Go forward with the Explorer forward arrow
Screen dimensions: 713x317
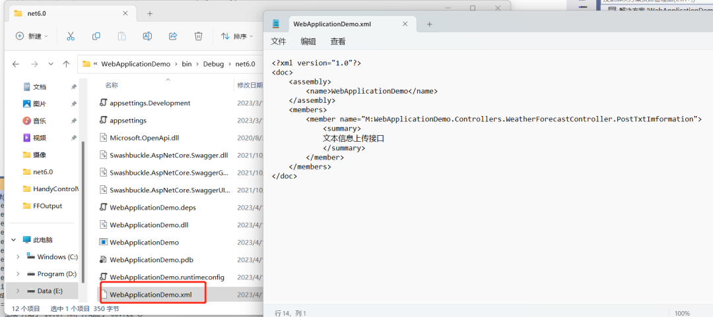(34, 64)
